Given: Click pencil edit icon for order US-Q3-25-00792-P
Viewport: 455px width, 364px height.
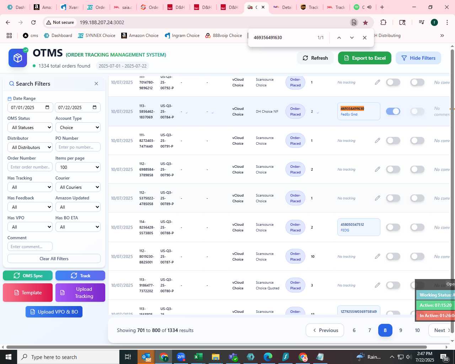Looking at the screenshot, I should pos(378,82).
